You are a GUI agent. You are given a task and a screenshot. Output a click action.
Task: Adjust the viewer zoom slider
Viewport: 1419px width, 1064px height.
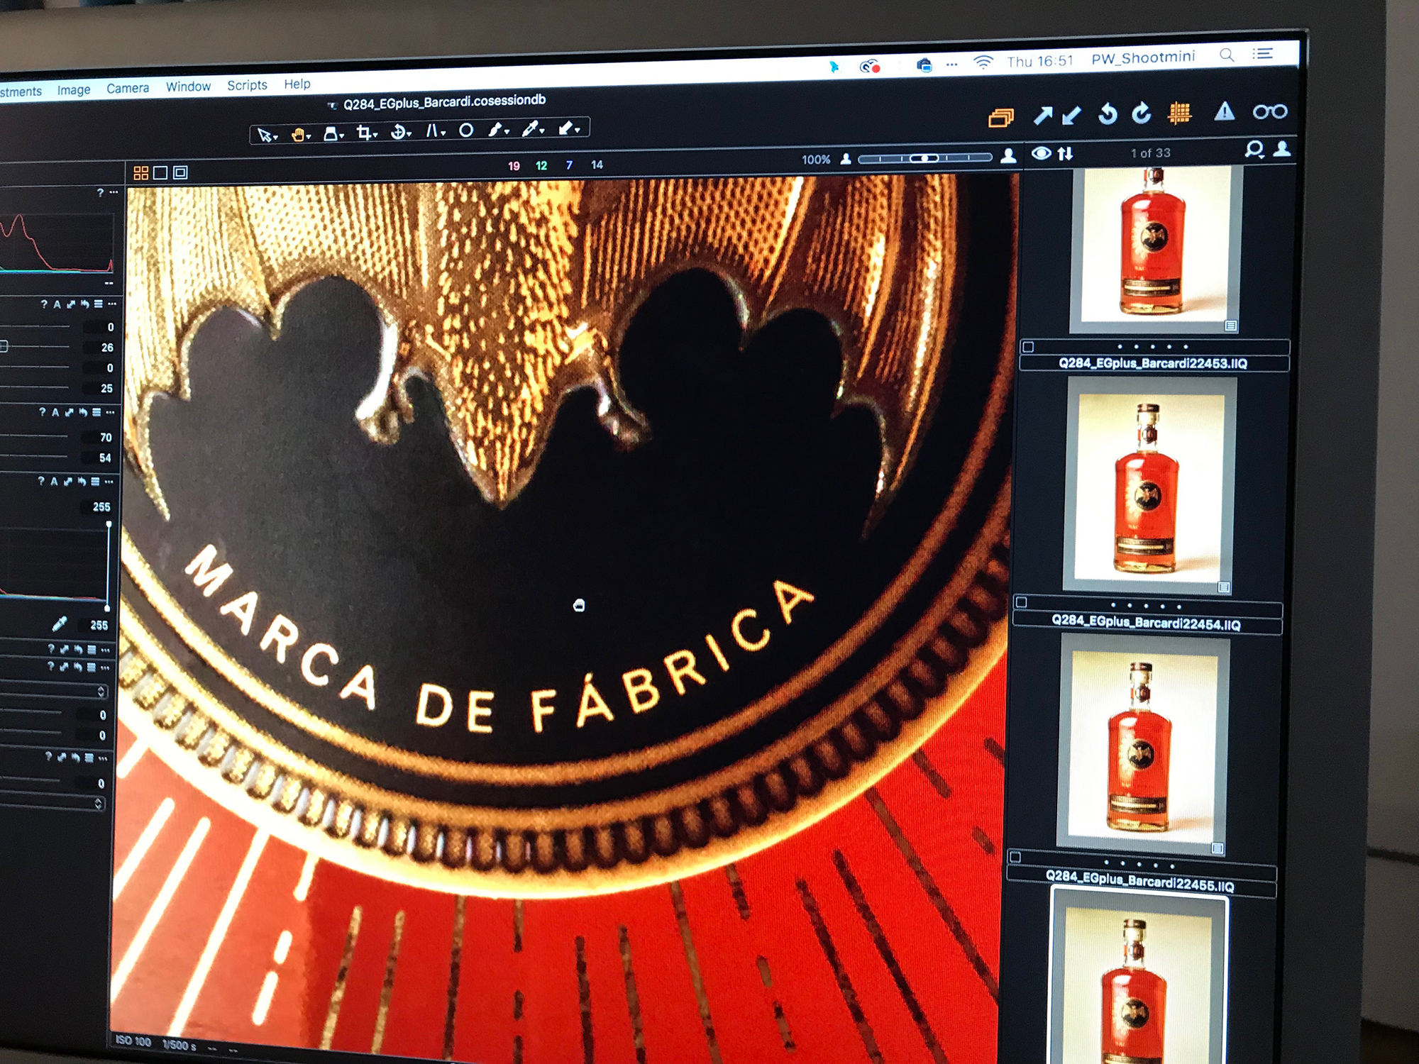(924, 158)
